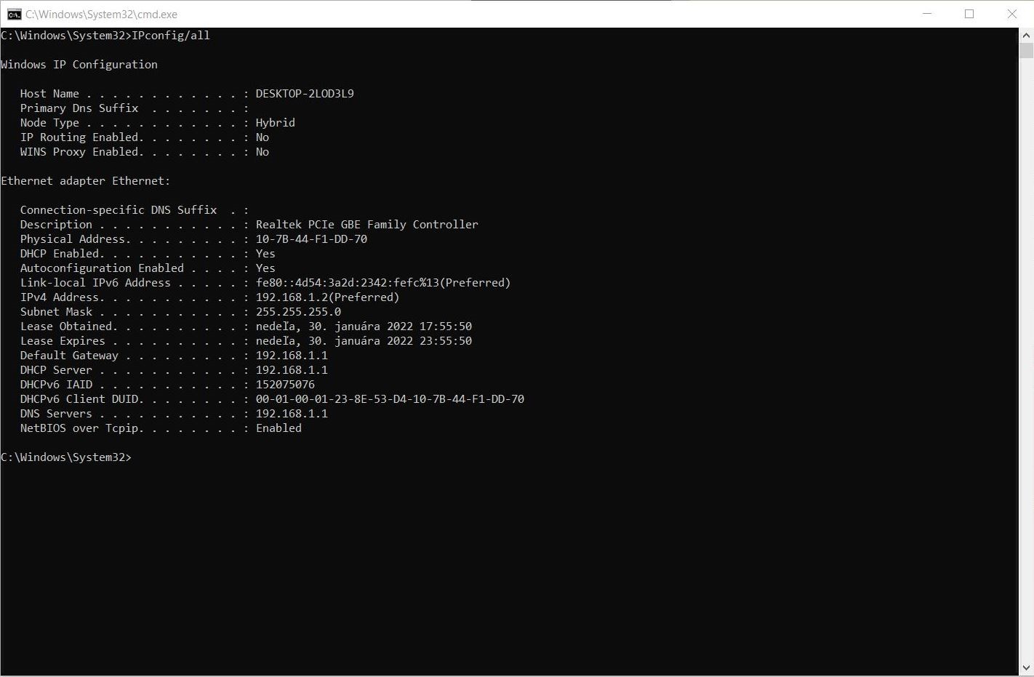The width and height of the screenshot is (1034, 677).
Task: Click the DHCPv6 Client DUID value
Action: pos(390,399)
